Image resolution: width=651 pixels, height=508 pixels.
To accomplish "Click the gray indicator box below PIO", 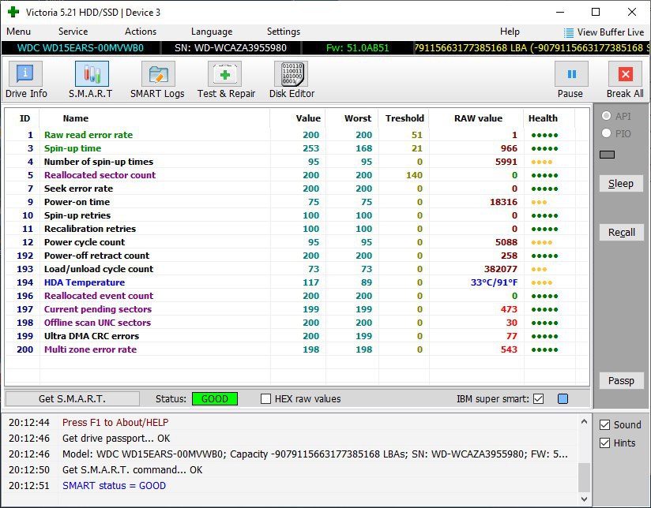I will [x=607, y=155].
